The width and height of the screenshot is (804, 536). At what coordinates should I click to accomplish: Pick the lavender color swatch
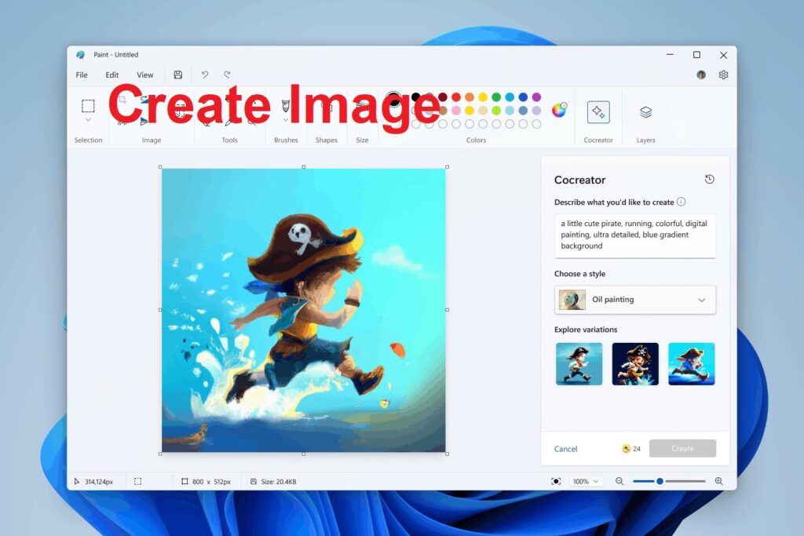coord(536,110)
